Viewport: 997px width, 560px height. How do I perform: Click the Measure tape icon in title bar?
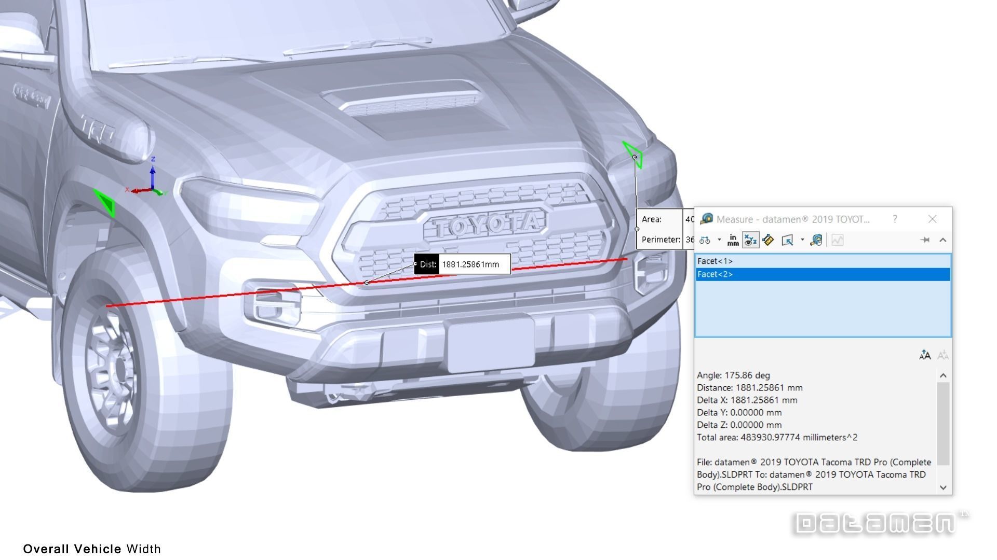706,219
